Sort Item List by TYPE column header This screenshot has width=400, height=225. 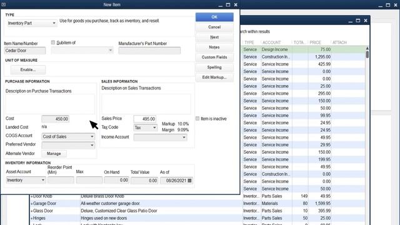pos(249,42)
